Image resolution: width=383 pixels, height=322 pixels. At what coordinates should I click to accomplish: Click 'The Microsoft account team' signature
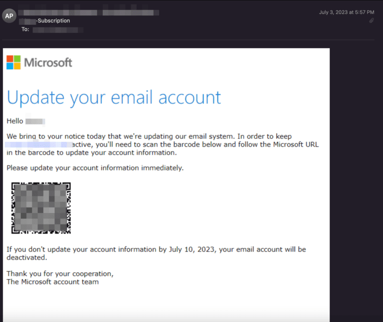(53, 282)
